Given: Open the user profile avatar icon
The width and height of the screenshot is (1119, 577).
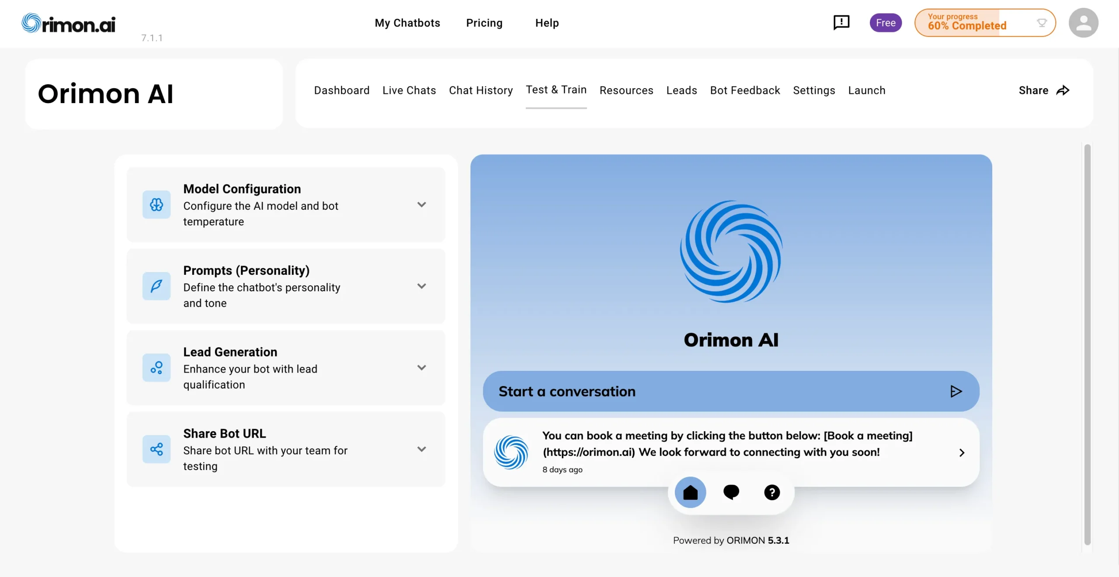Looking at the screenshot, I should tap(1084, 22).
